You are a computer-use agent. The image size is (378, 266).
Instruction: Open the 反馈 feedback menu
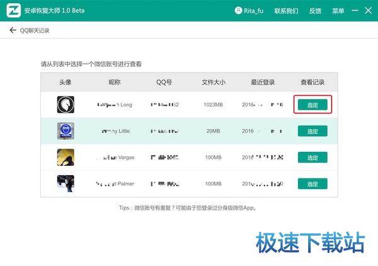tap(315, 11)
